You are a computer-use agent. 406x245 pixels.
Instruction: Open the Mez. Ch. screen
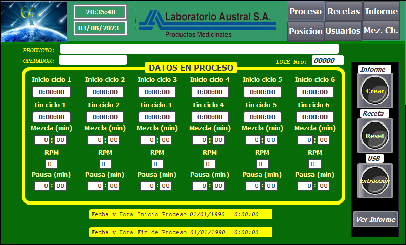pos(381,31)
